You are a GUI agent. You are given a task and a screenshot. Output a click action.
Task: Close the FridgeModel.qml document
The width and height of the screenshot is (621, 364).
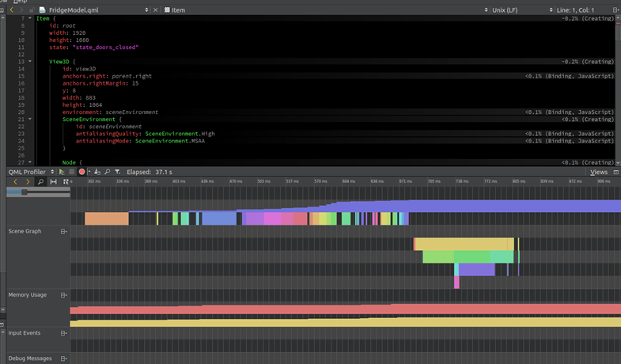155,10
